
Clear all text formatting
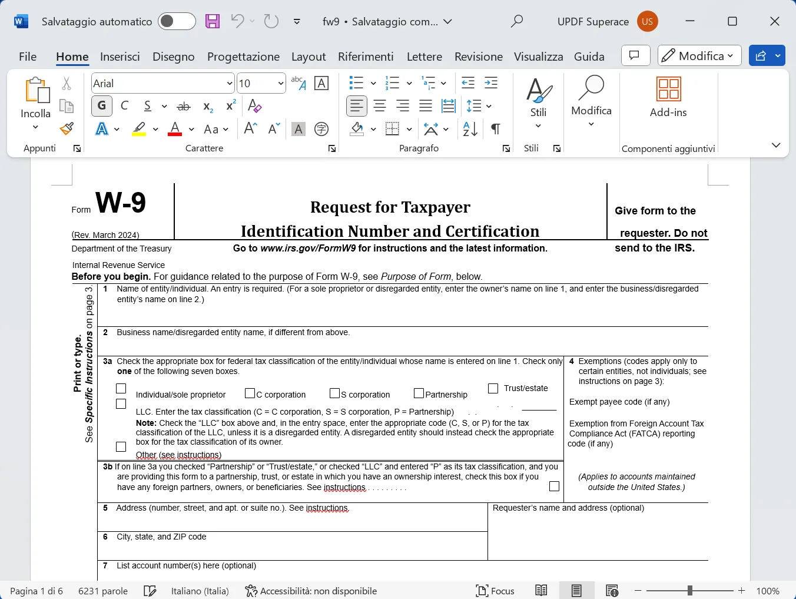[254, 106]
